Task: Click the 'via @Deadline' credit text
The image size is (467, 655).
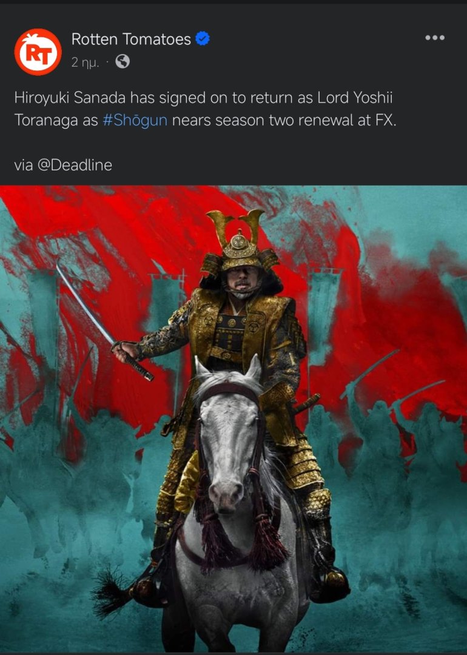Action: click(63, 165)
